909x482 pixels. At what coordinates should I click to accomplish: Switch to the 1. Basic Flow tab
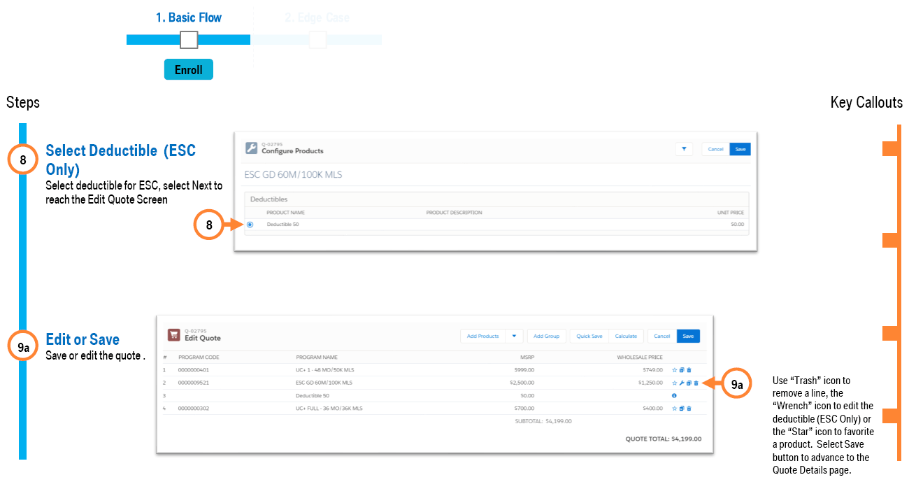tap(188, 17)
